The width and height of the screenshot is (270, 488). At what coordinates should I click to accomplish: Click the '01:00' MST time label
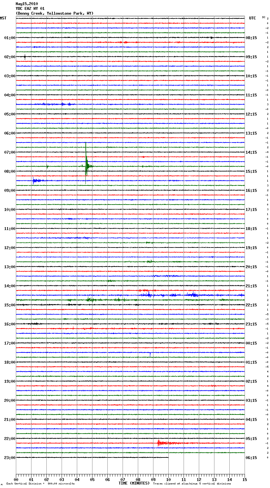click(10, 38)
